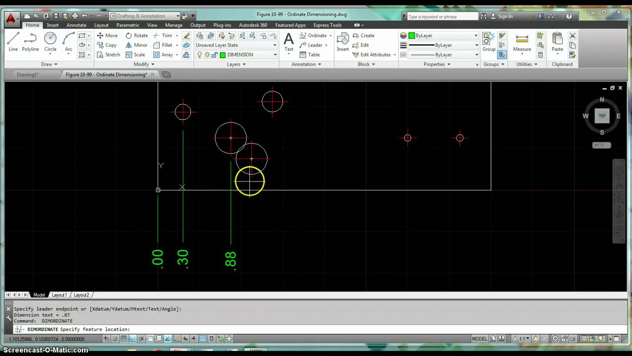The width and height of the screenshot is (632, 356).
Task: Click the Ordinate dimension button
Action: point(316,36)
